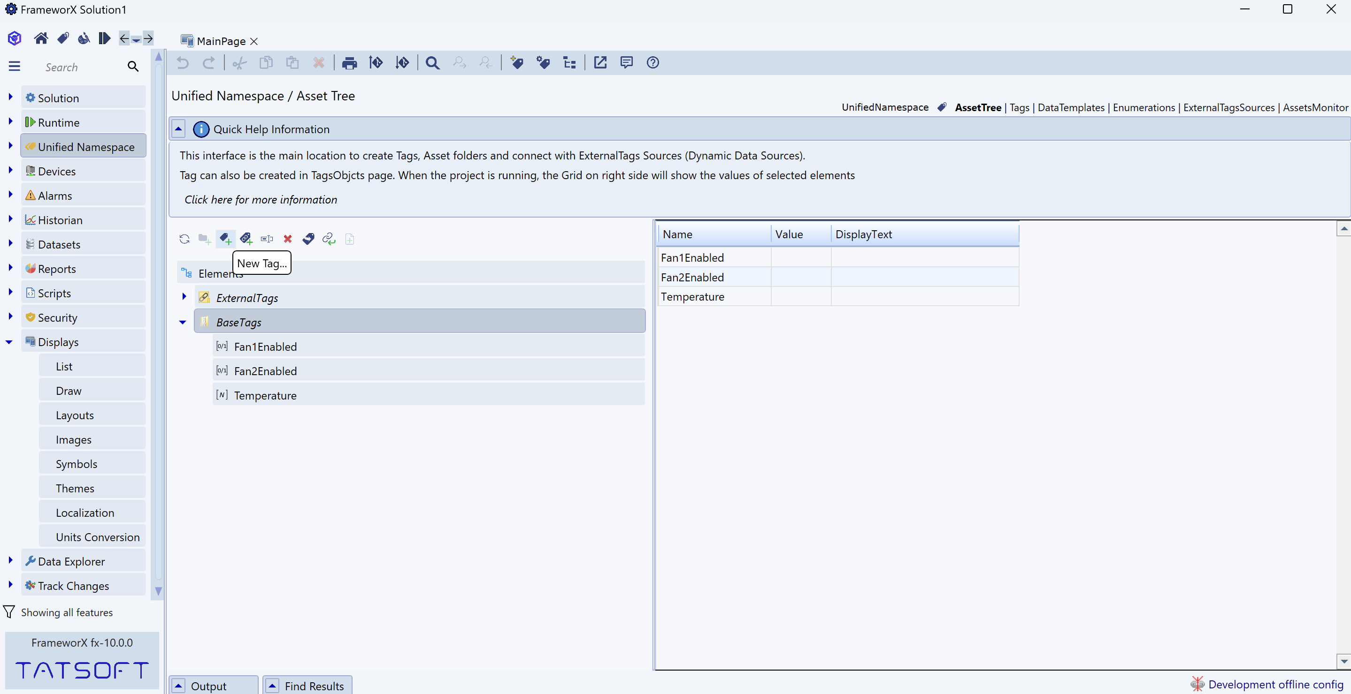
Task: Select the Temperature tag in tree
Action: (429, 395)
